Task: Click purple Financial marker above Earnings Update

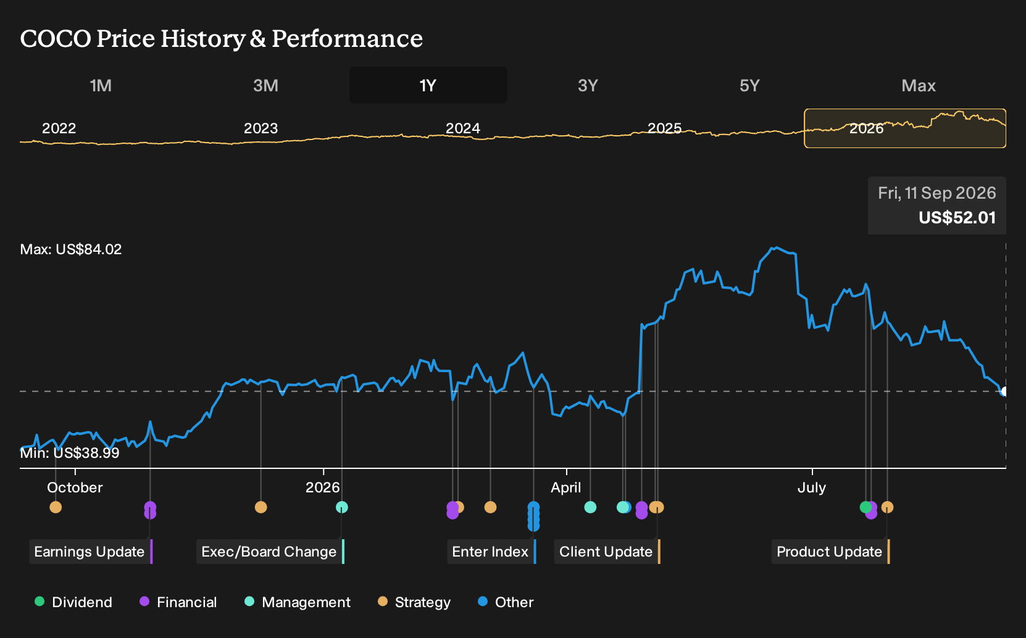Action: click(150, 510)
